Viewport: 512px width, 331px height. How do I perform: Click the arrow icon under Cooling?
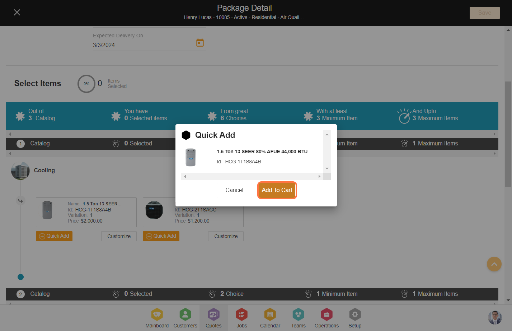20,201
